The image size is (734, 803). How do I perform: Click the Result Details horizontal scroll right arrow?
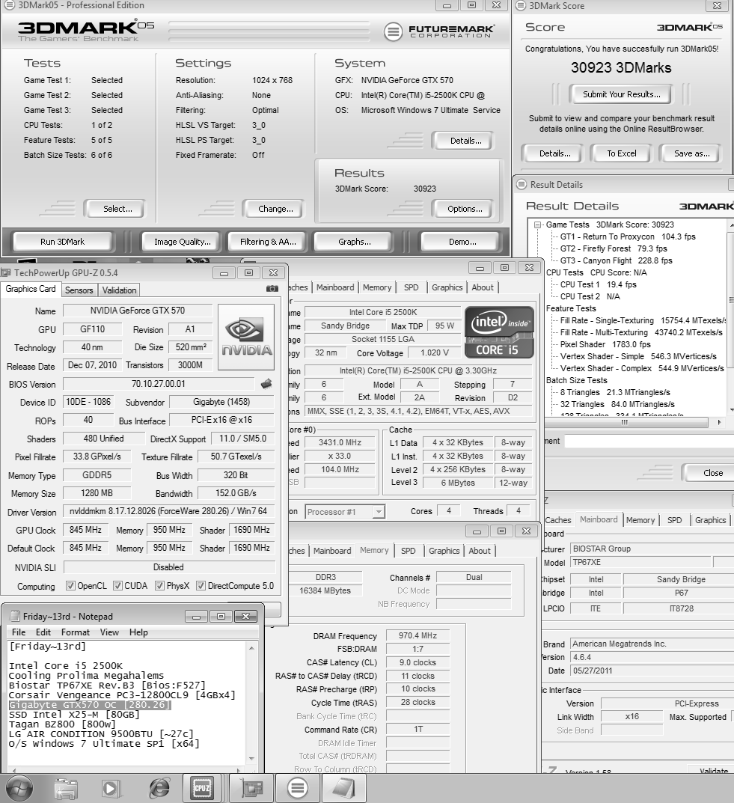719,423
